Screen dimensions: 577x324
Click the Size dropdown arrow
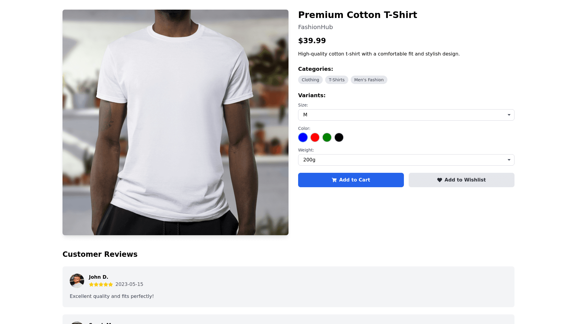tap(509, 115)
